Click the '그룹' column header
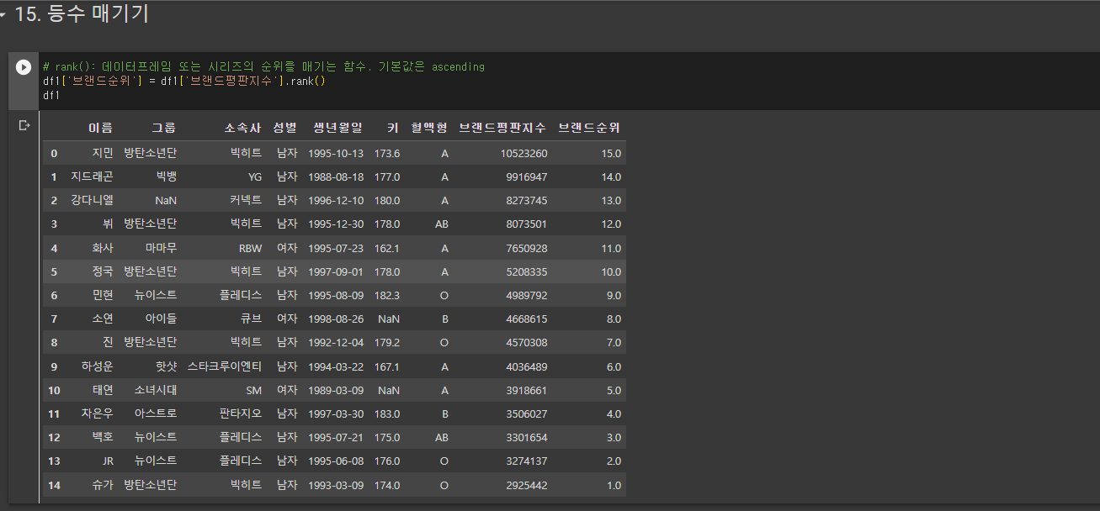The height and width of the screenshot is (511, 1100). tap(164, 128)
